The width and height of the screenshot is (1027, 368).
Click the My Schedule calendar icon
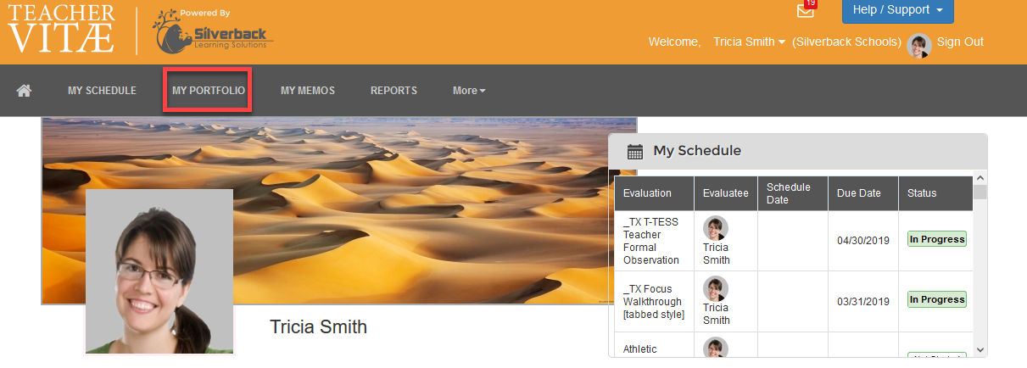[634, 152]
